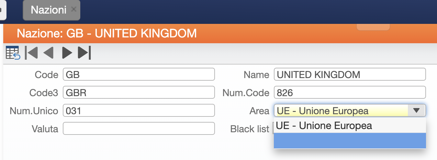Image resolution: width=437 pixels, height=160 pixels.
Task: Click the Num.Unico field showing 031
Action: [139, 110]
